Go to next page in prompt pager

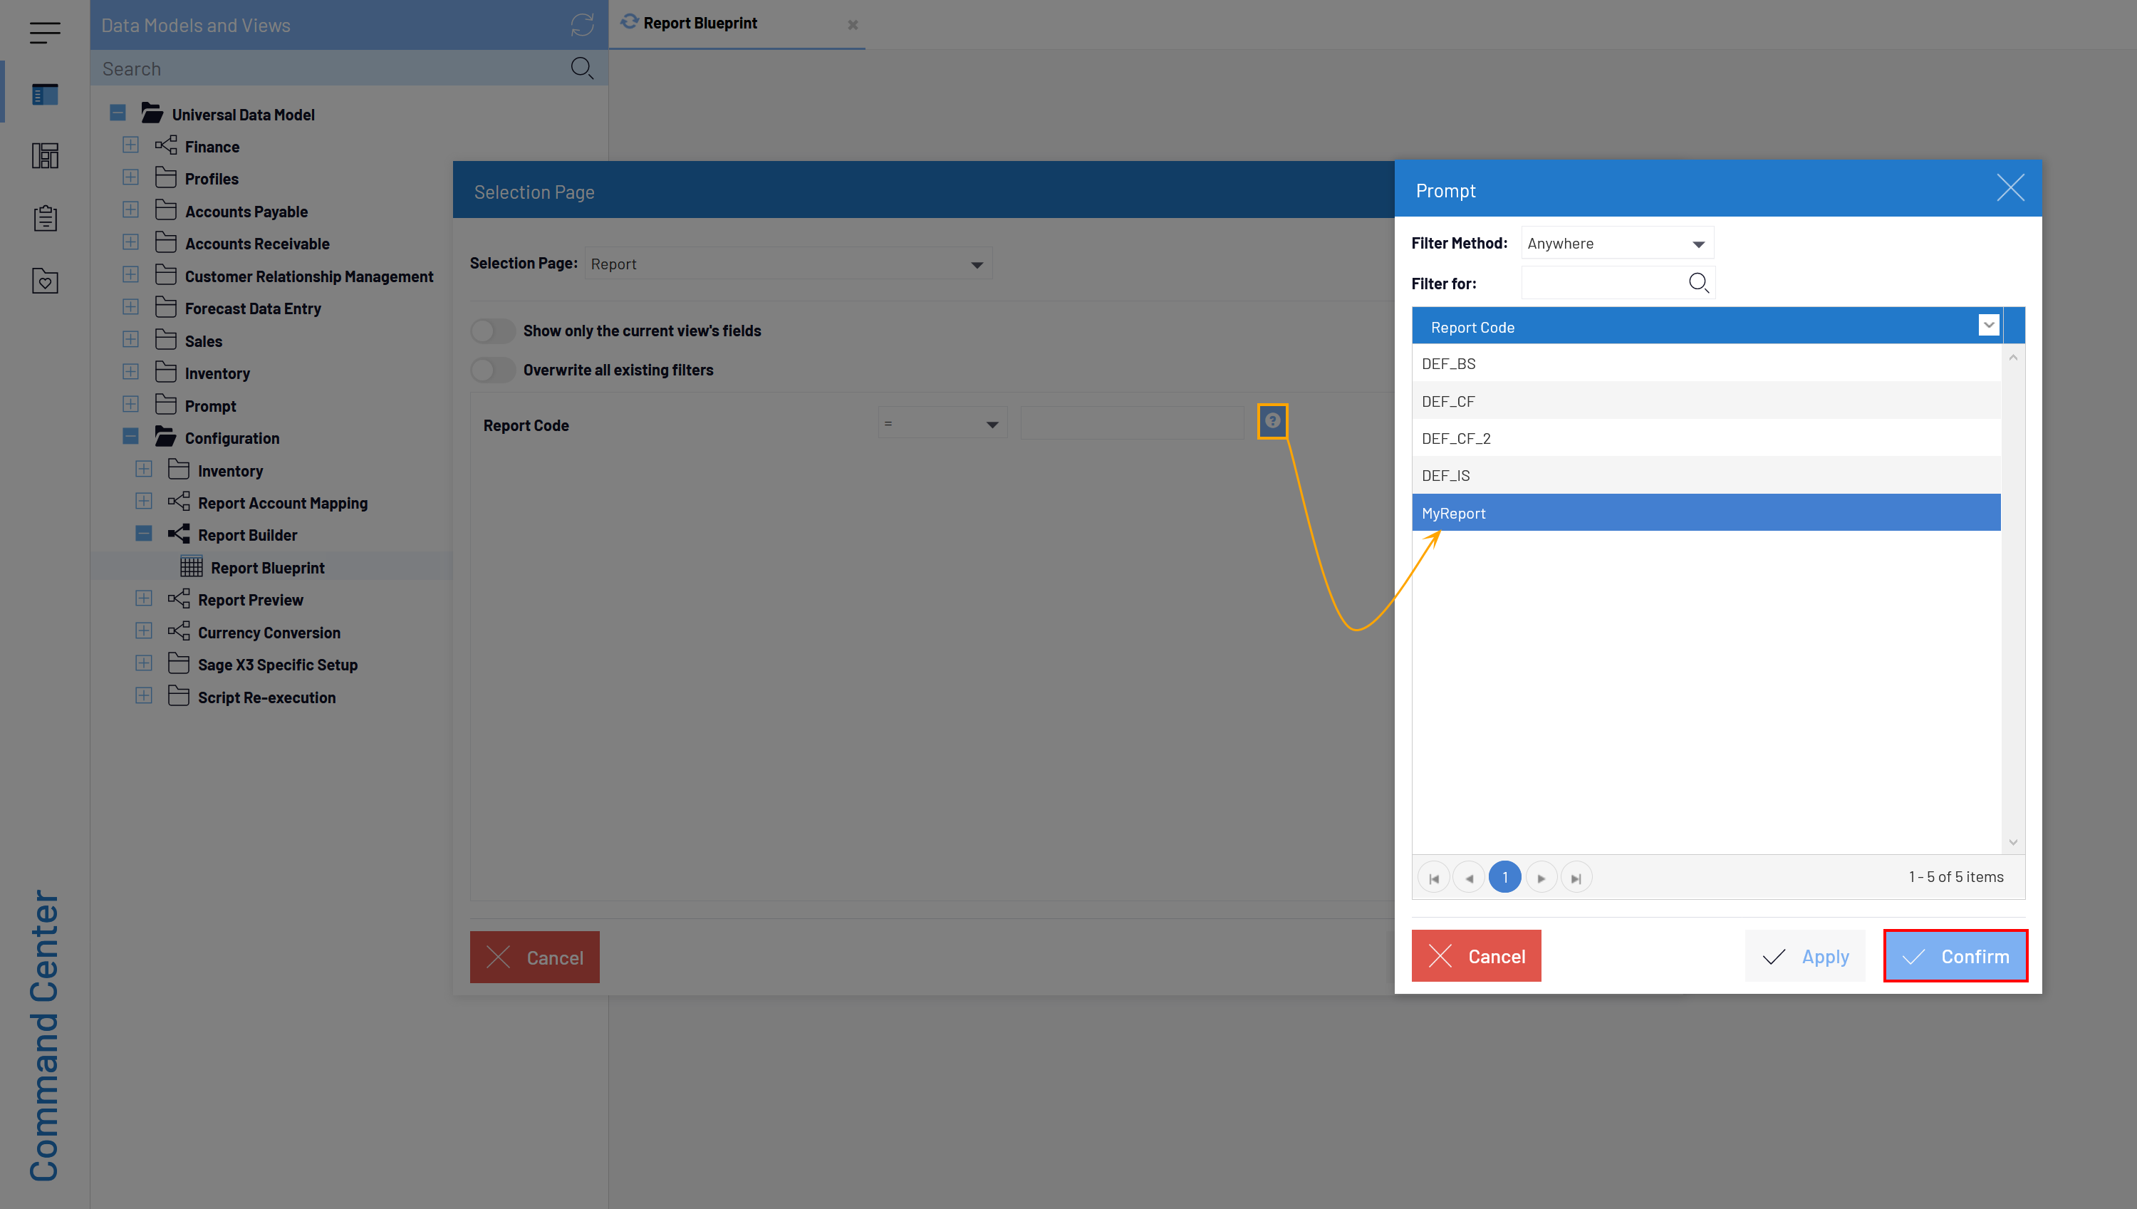[1541, 878]
